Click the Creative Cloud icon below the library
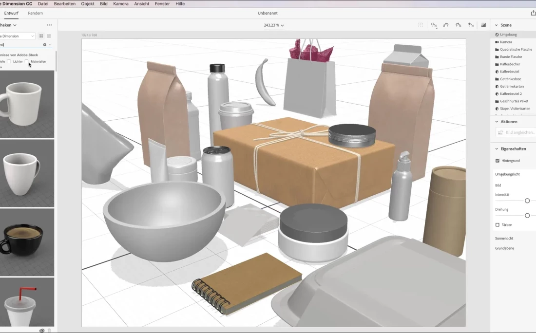536x333 pixels. (42, 330)
